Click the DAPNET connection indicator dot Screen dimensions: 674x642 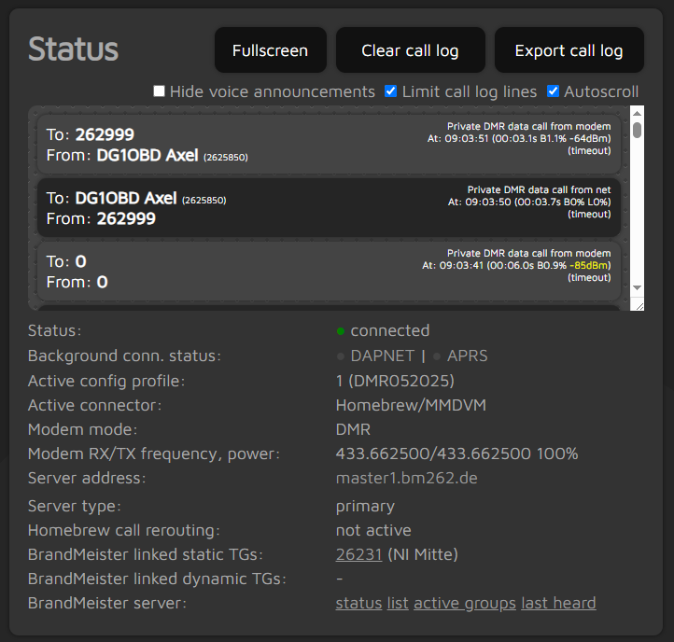341,356
